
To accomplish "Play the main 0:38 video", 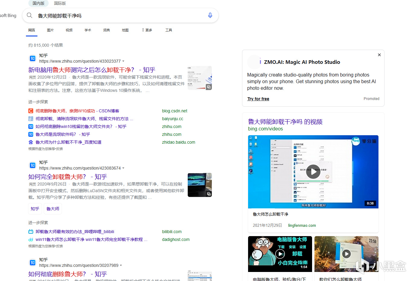I will point(313,172).
